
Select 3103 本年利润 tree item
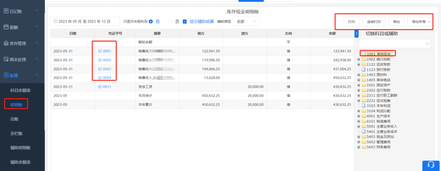(378, 106)
